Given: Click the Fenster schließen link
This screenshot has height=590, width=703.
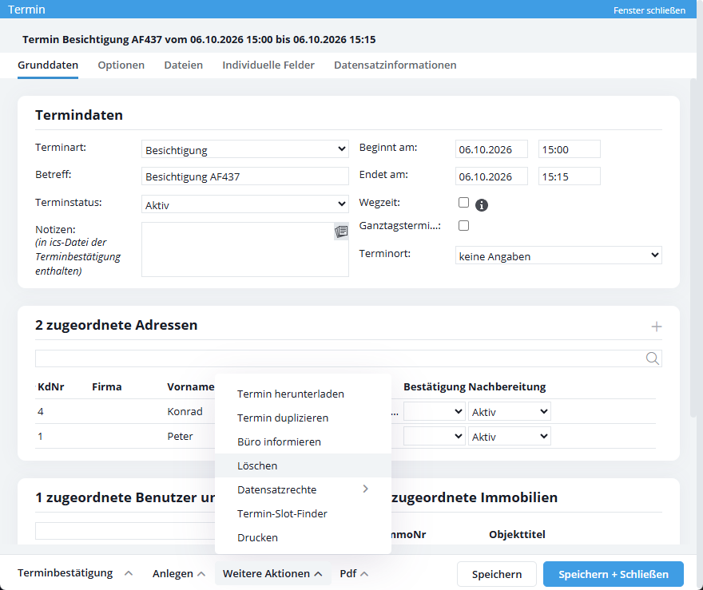Looking at the screenshot, I should pyautogui.click(x=649, y=10).
